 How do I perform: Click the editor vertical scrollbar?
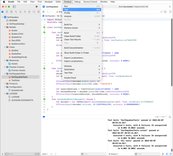172,53
